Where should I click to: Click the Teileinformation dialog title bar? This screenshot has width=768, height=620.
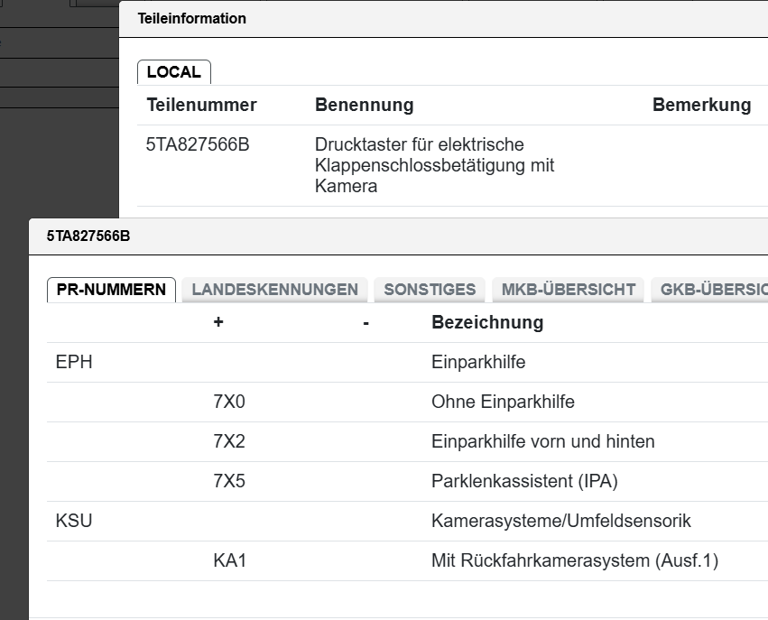[x=444, y=19]
